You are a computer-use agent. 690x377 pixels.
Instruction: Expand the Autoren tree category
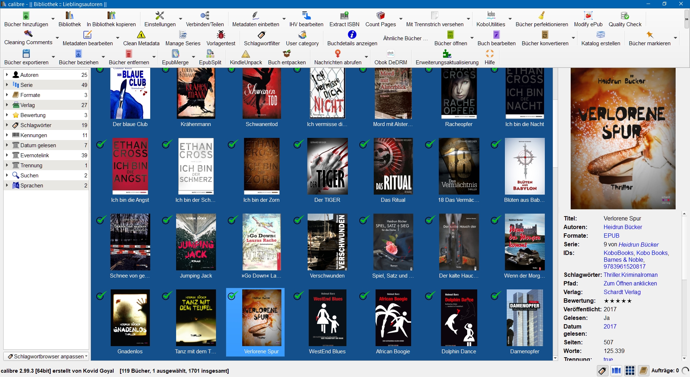pos(7,75)
